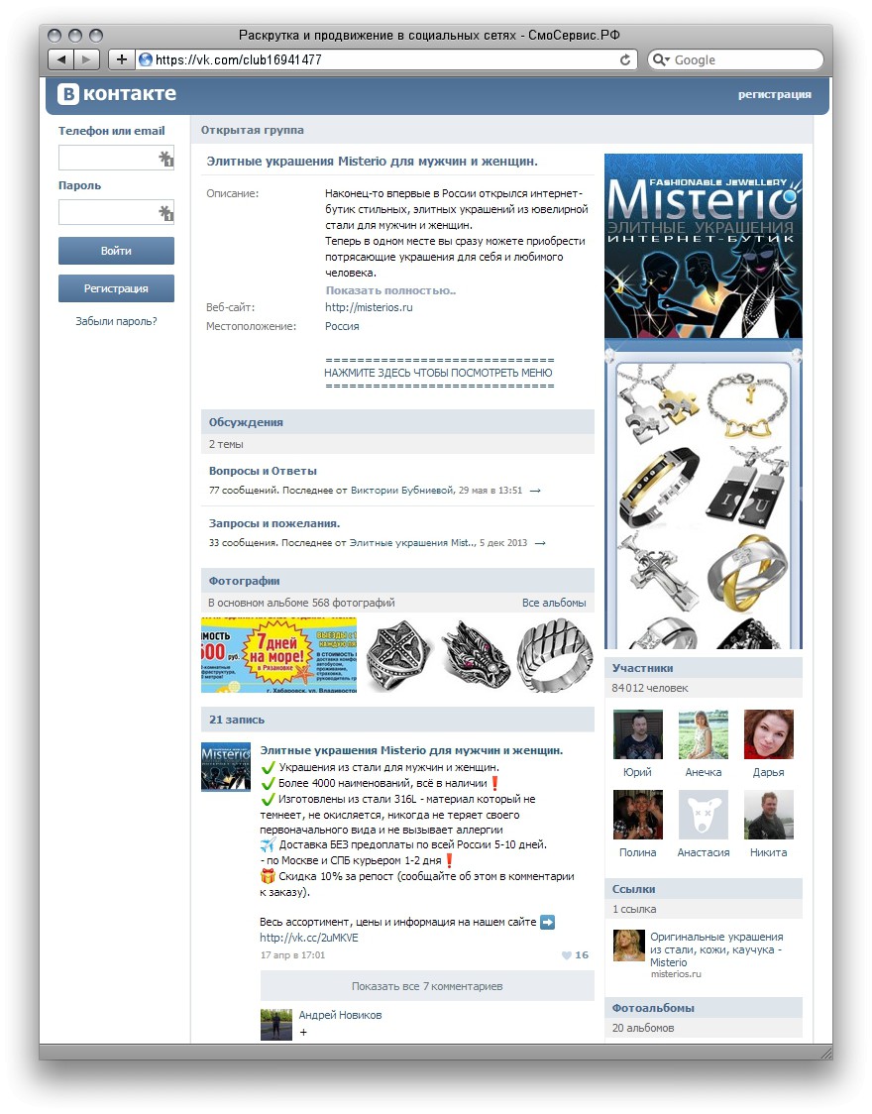872x1114 pixels.
Task: Click the blue arrow emoji in post
Action: pyautogui.click(x=548, y=922)
